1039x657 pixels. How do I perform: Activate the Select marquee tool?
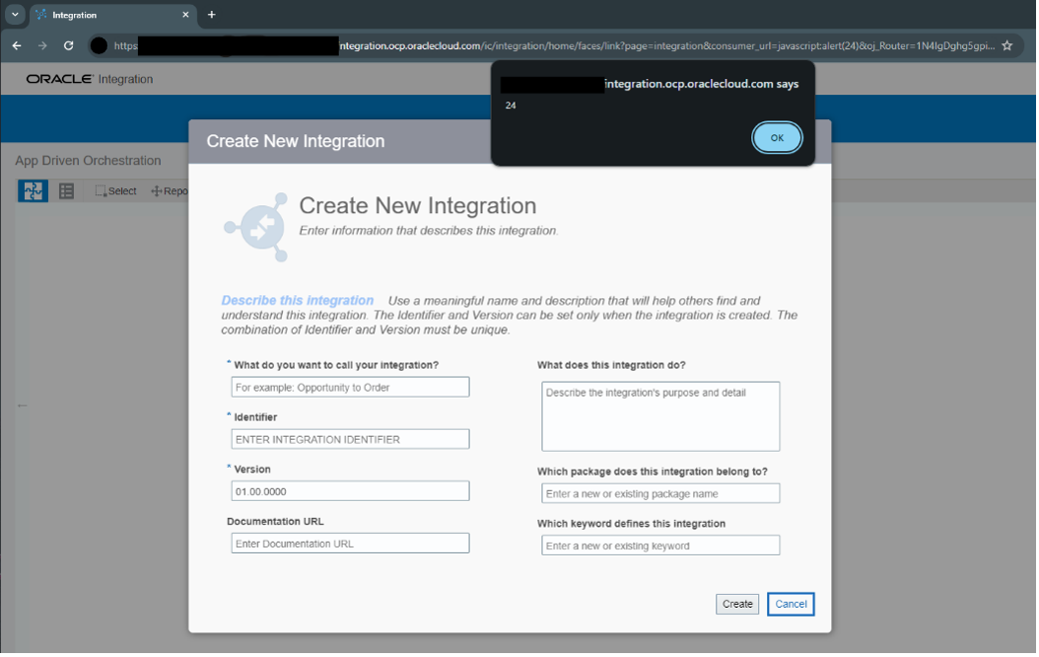(115, 190)
